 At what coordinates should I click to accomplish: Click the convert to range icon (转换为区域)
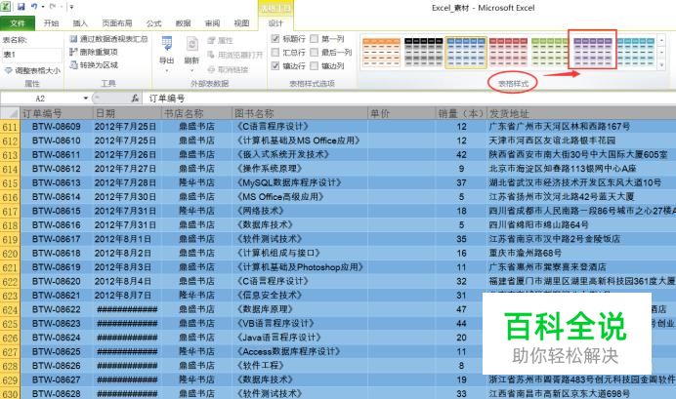(x=73, y=65)
